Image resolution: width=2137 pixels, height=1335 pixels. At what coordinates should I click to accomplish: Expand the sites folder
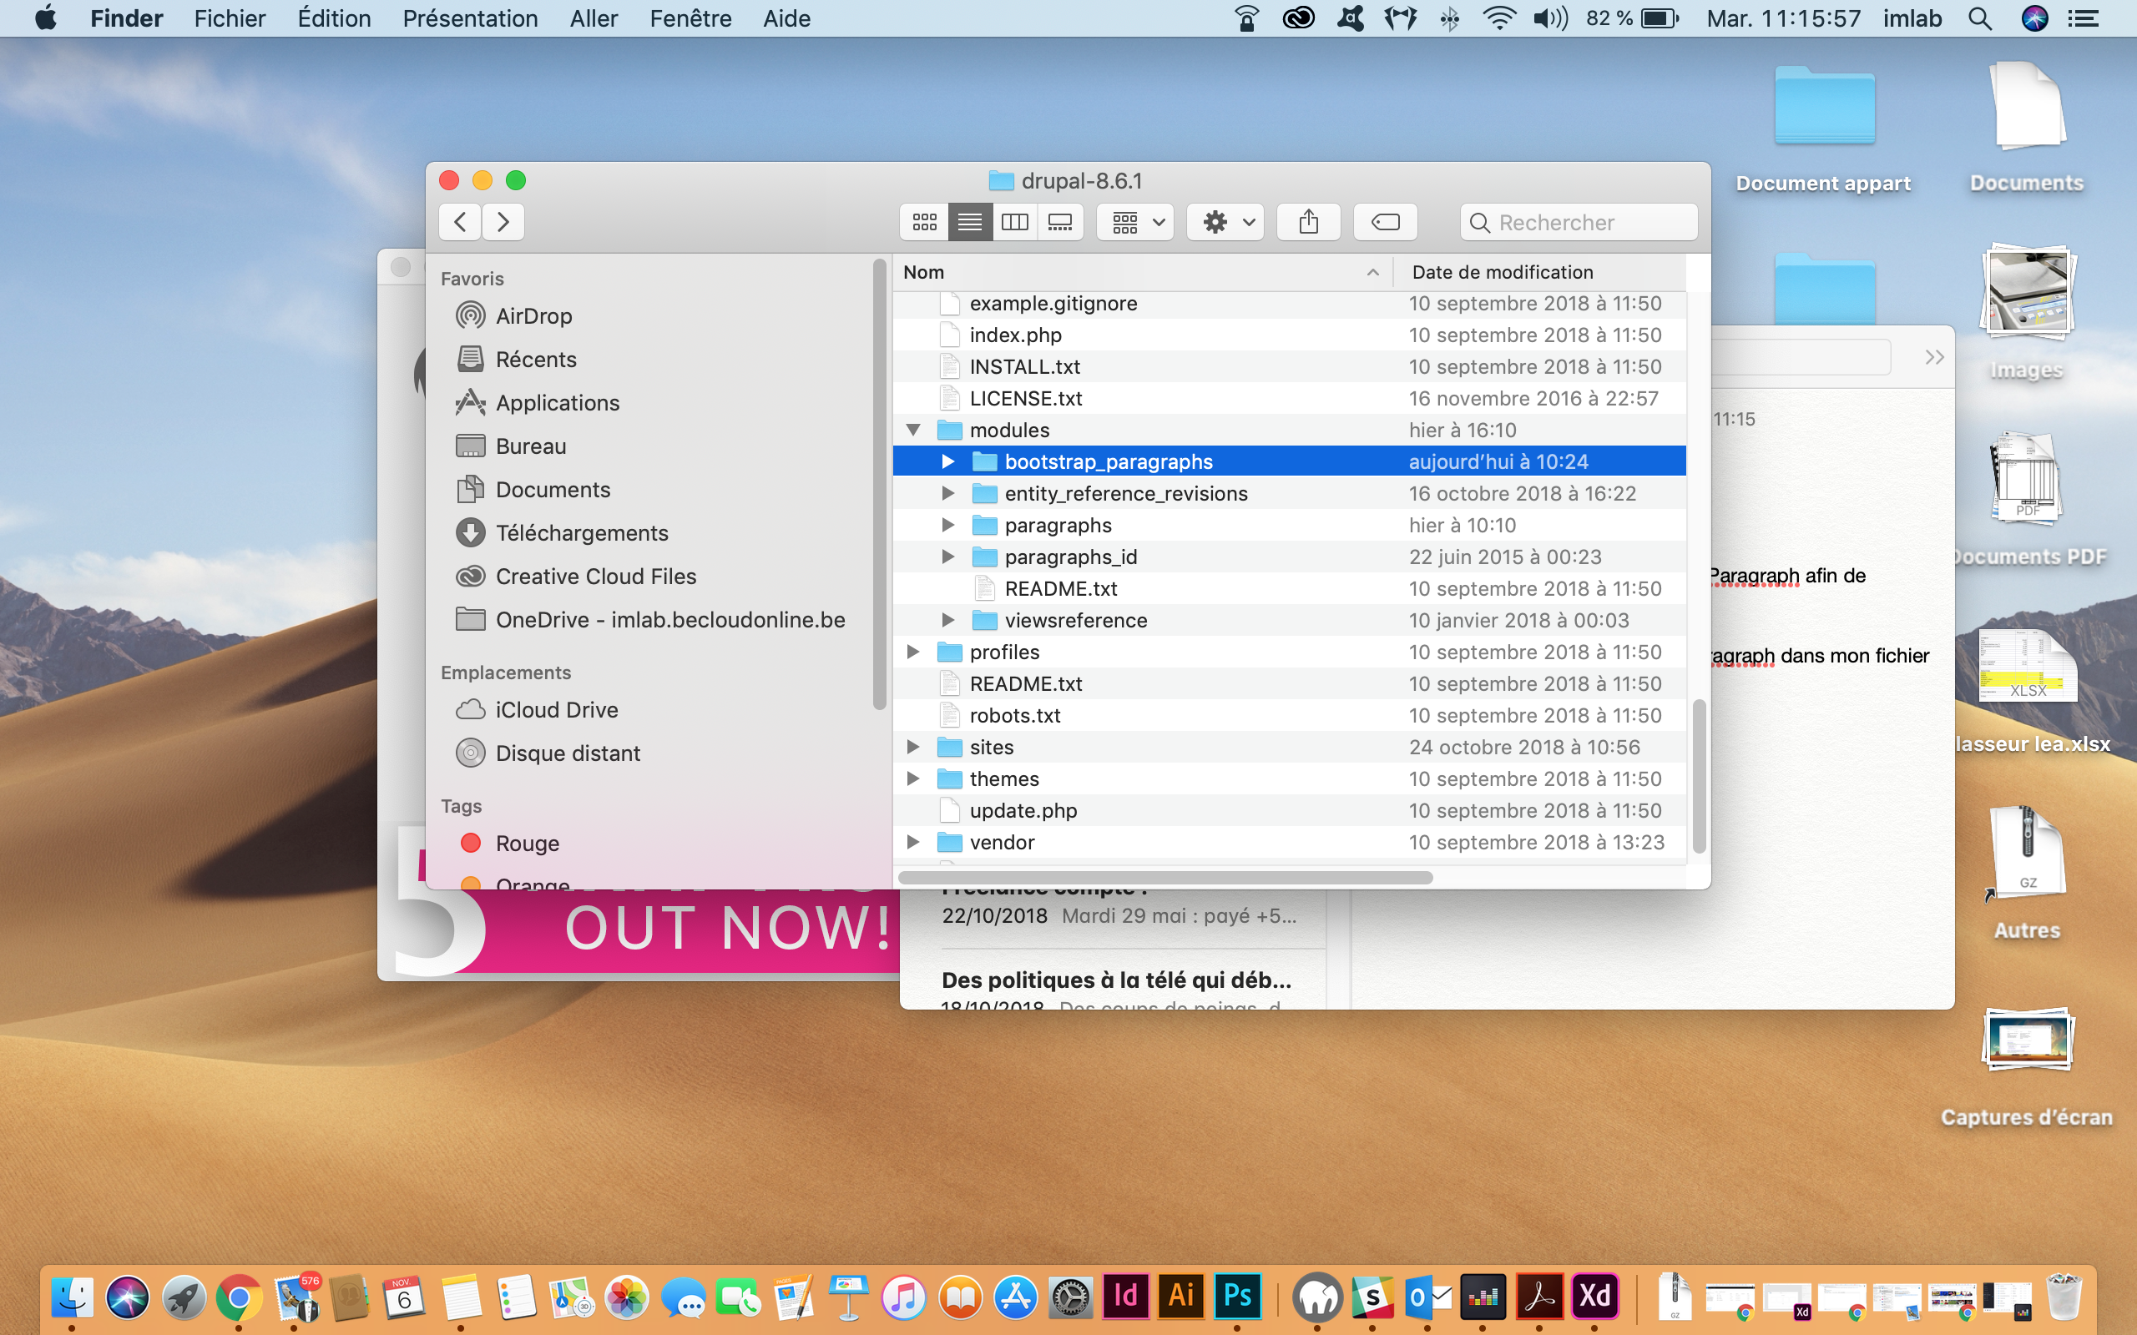click(x=913, y=747)
